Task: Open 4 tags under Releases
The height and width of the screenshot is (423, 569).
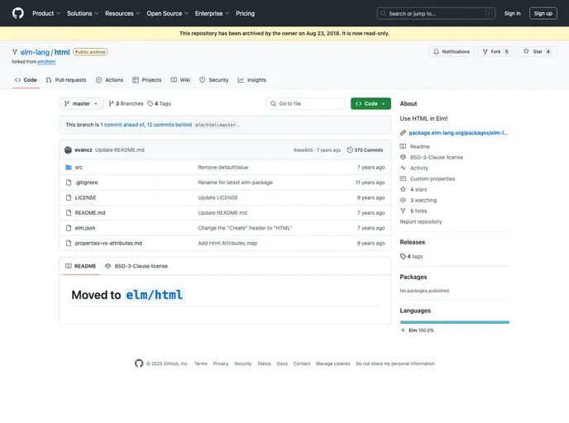Action: 412,257
